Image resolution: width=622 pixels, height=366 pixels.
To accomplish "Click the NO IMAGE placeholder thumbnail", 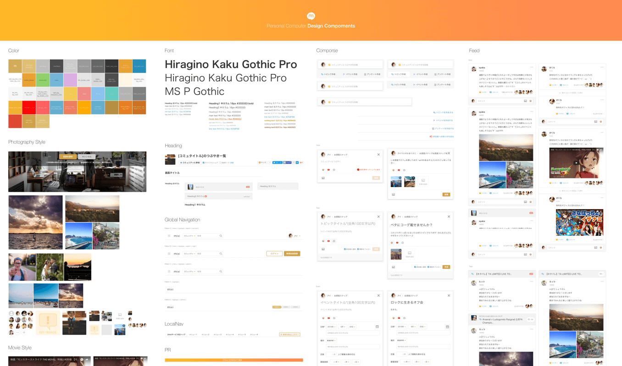I will [48, 322].
